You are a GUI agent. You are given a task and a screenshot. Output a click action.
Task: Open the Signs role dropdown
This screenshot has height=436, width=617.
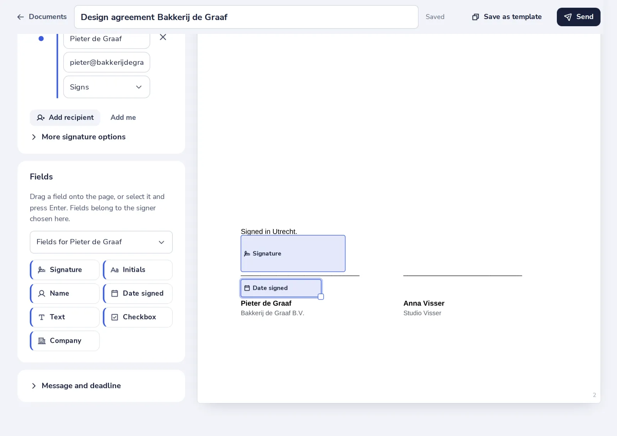(106, 87)
